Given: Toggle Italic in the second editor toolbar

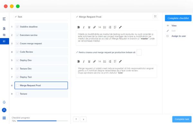Looking at the screenshot, I should click(84, 61).
